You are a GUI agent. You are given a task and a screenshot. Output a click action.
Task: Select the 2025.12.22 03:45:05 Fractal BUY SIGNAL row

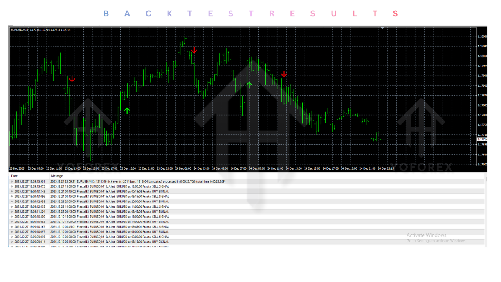(117, 211)
